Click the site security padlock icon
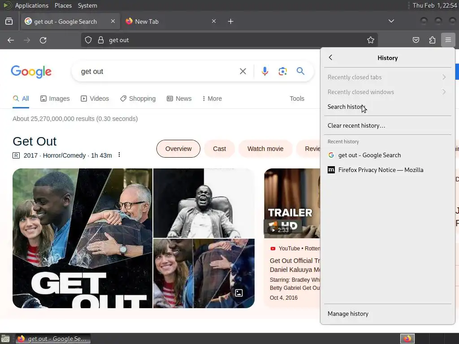Screen dimensions: 459x344 pyautogui.click(x=101, y=40)
